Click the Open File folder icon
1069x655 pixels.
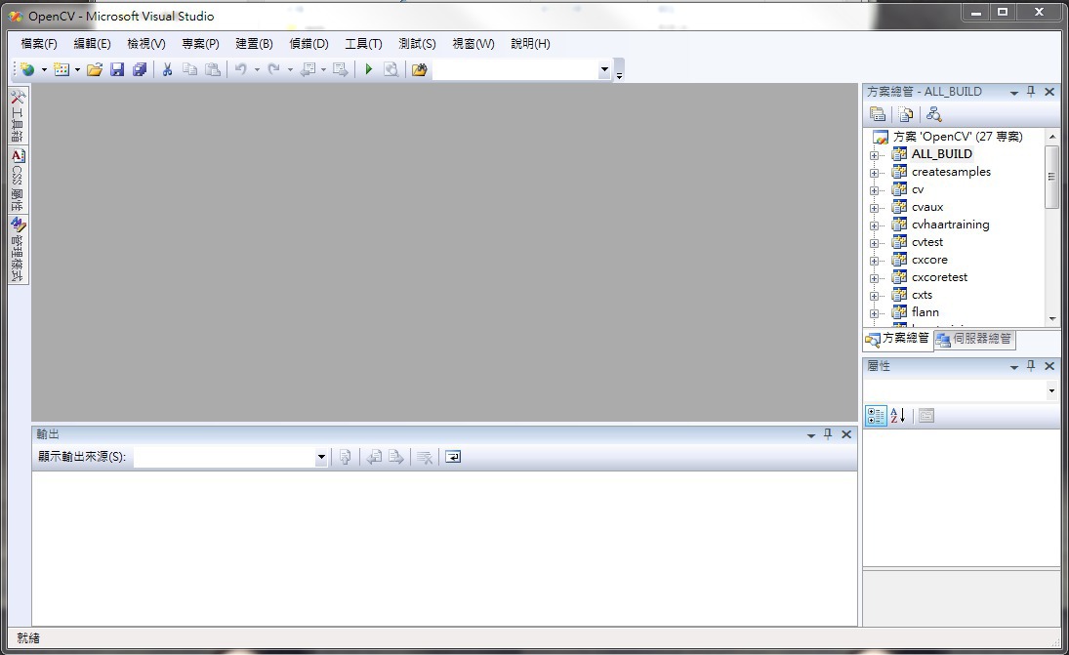[95, 69]
